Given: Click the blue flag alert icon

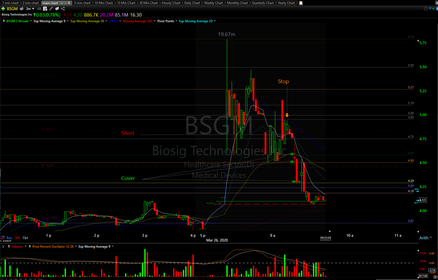Looking at the screenshot, I should coord(430,8).
